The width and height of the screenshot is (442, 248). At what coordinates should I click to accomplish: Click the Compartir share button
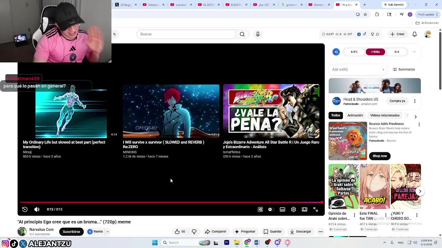(x=215, y=231)
